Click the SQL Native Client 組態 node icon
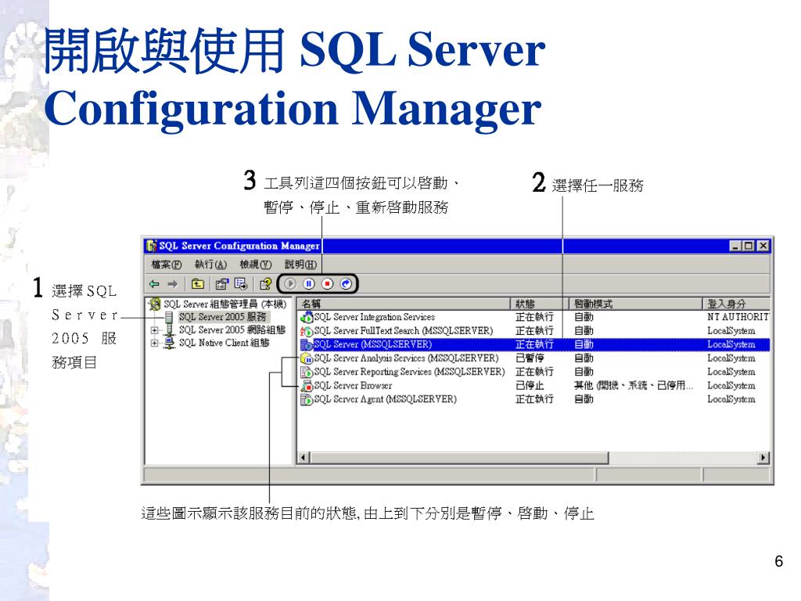The width and height of the screenshot is (801, 601). pyautogui.click(x=170, y=343)
